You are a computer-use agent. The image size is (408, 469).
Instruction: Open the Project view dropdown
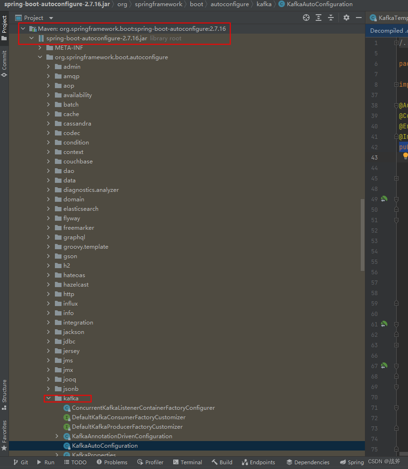tap(51, 18)
